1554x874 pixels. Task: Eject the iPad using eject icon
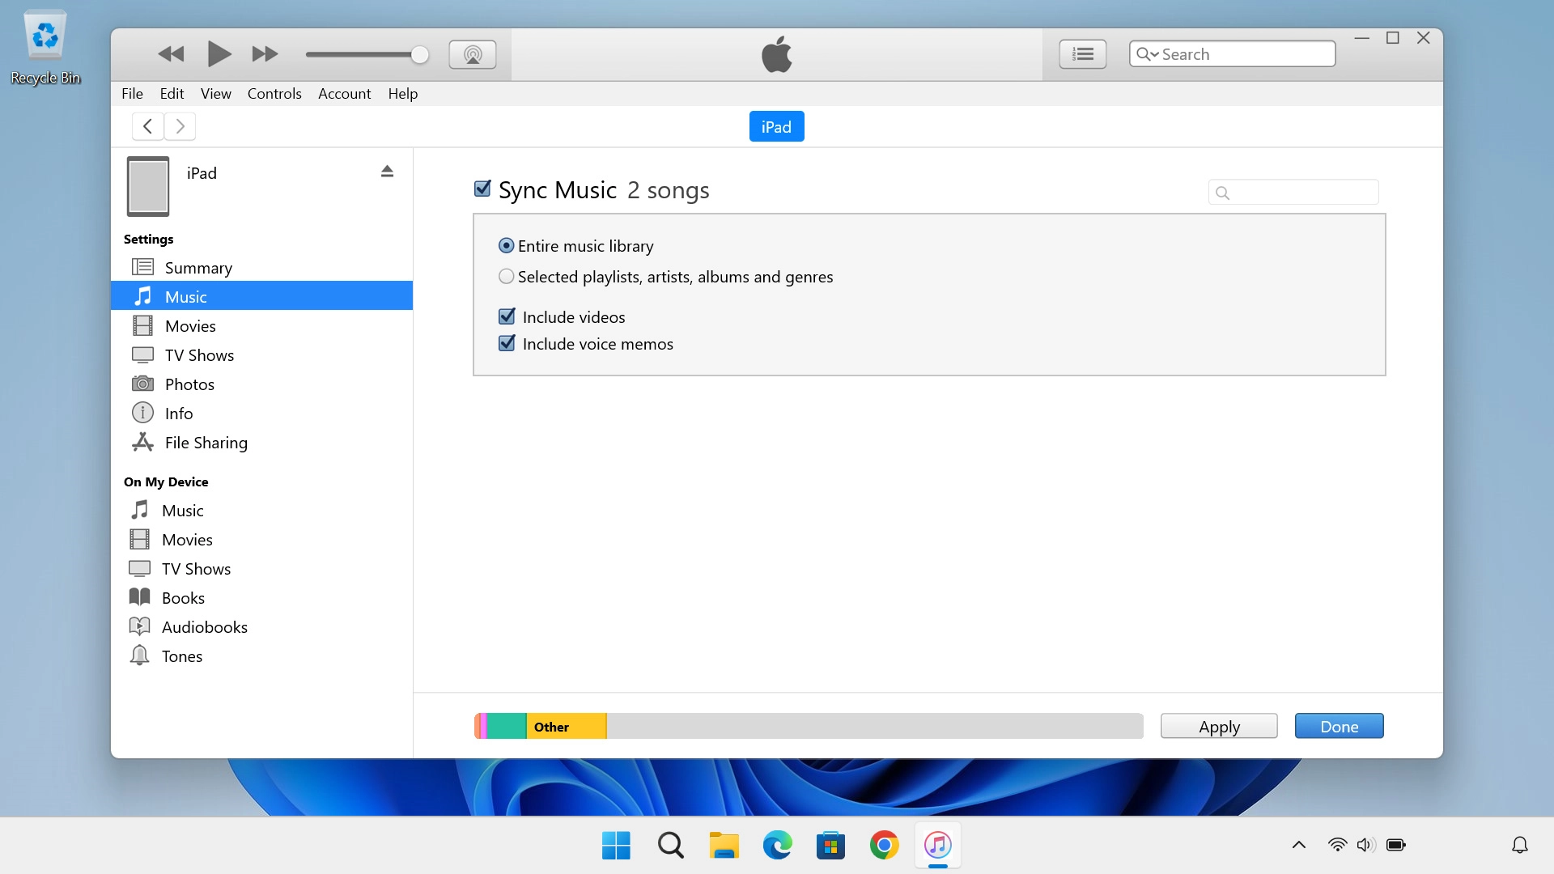click(x=387, y=172)
